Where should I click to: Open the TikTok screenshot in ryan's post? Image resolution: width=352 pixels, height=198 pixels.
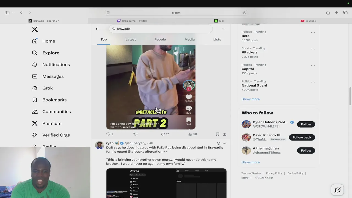click(166, 183)
